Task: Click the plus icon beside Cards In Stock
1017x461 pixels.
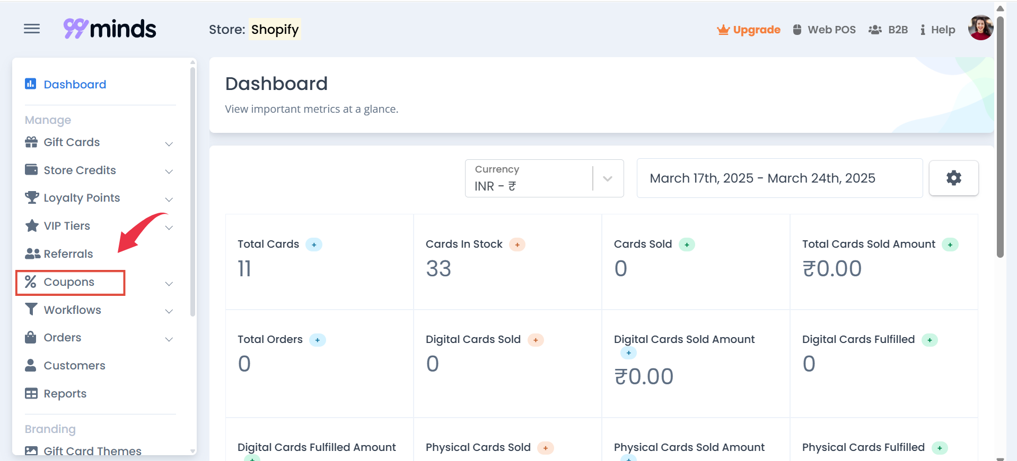Action: tap(517, 245)
